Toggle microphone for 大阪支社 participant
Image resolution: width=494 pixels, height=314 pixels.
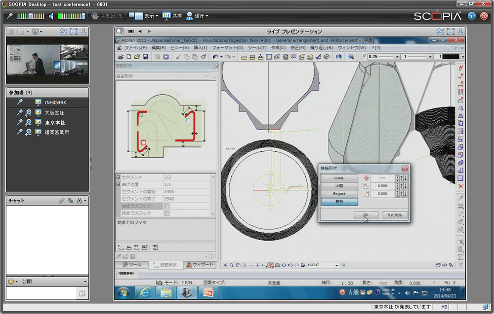[20, 113]
